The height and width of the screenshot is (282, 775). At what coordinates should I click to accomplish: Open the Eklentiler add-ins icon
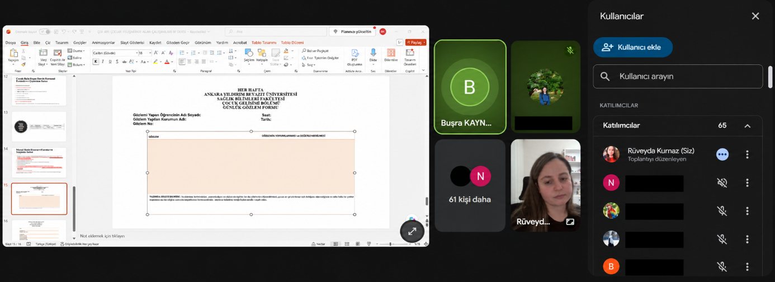391,53
